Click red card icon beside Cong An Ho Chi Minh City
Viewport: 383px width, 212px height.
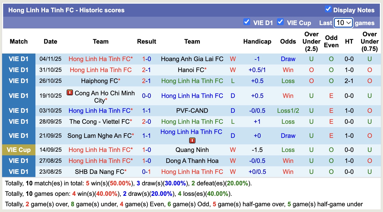click(x=70, y=92)
